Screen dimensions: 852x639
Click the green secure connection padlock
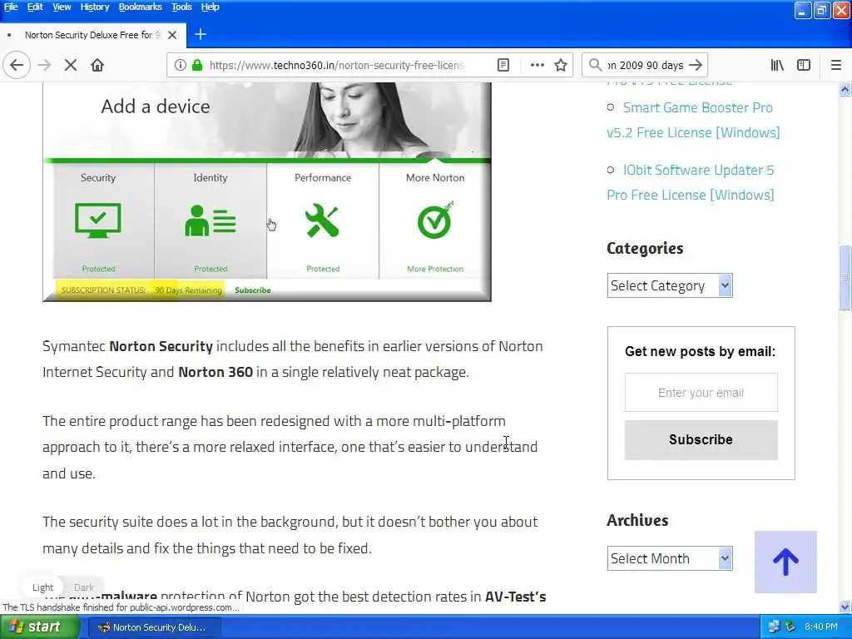coord(197,65)
